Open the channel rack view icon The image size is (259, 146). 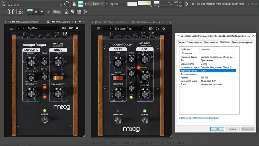click(79, 12)
